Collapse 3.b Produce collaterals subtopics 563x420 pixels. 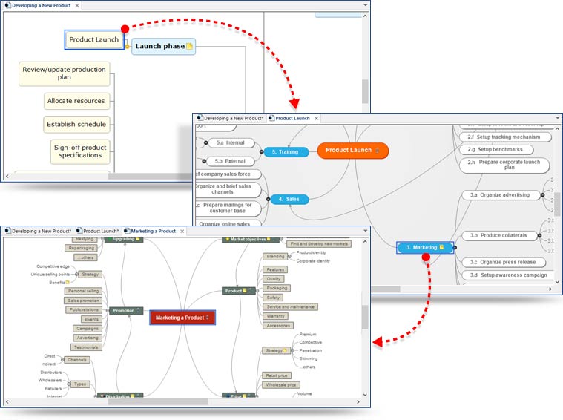click(539, 236)
